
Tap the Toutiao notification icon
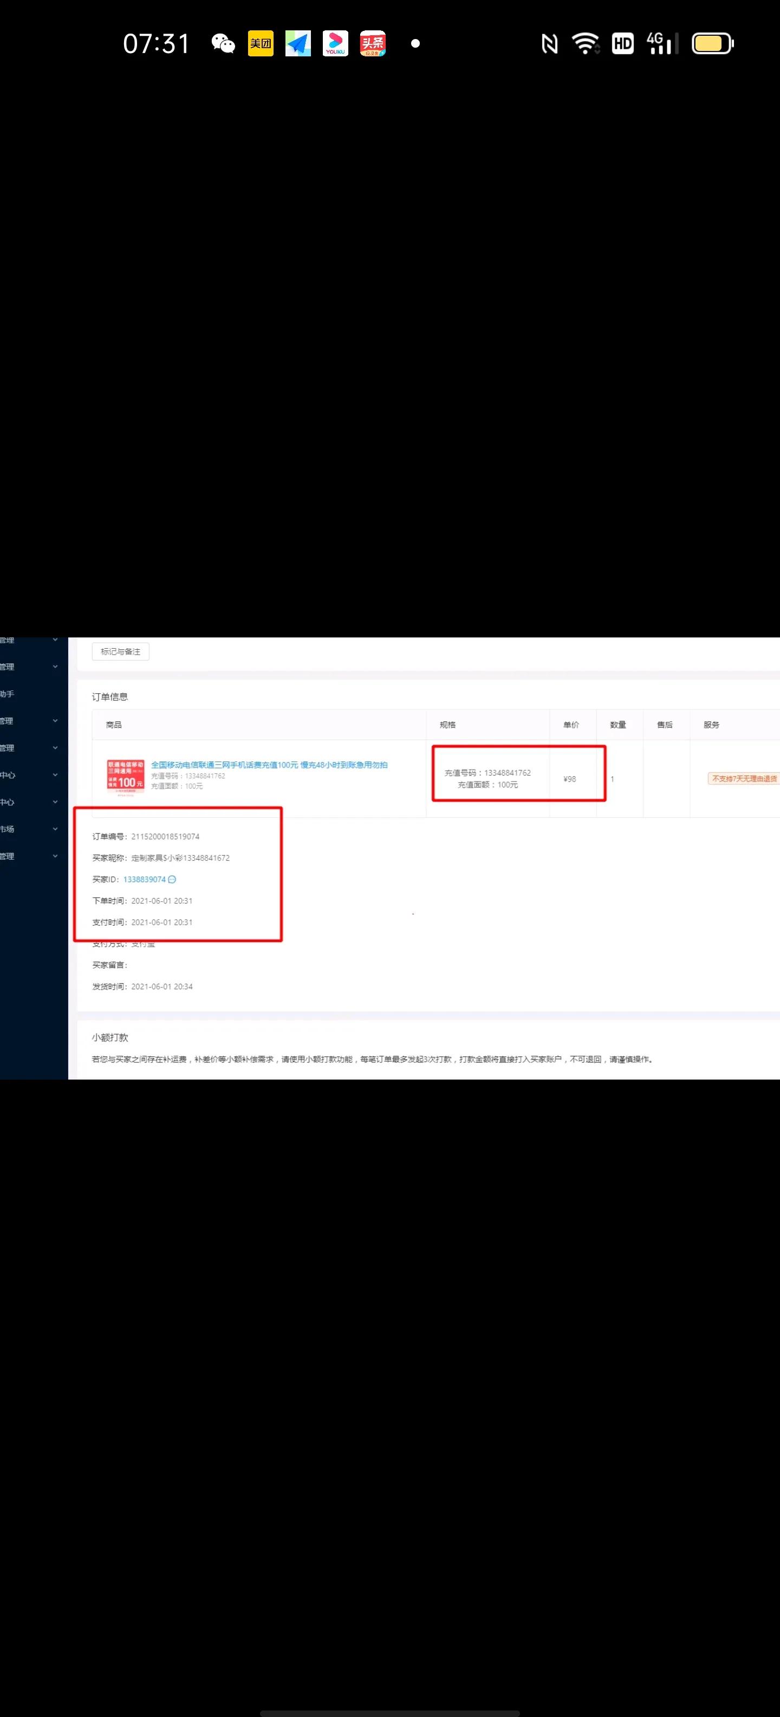coord(372,44)
